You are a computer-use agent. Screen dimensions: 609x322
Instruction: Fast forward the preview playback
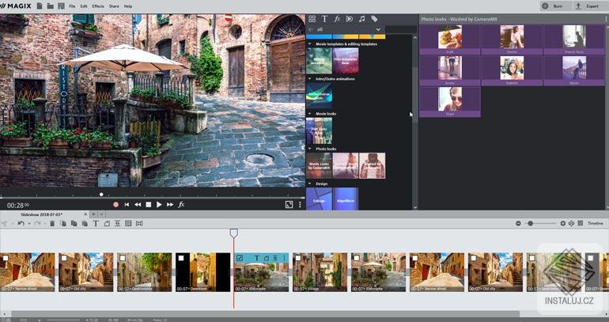pos(170,204)
